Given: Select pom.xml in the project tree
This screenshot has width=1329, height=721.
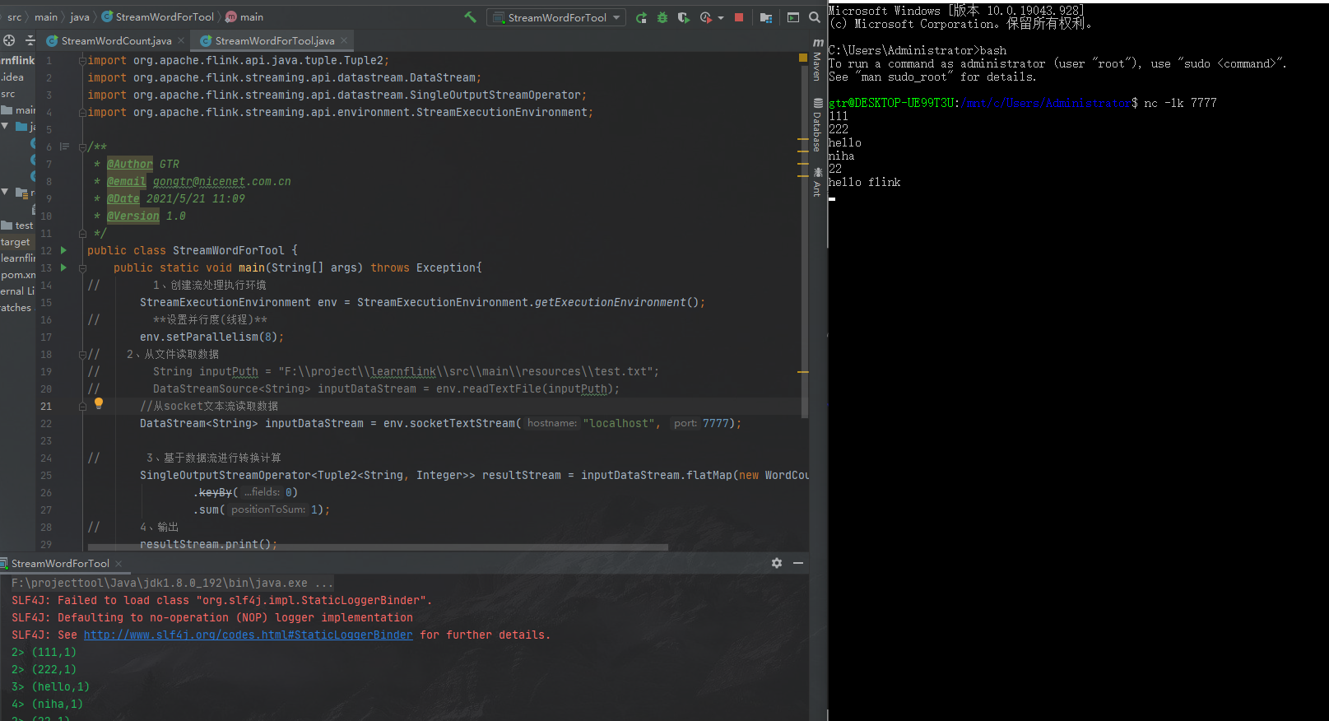Looking at the screenshot, I should 17,275.
